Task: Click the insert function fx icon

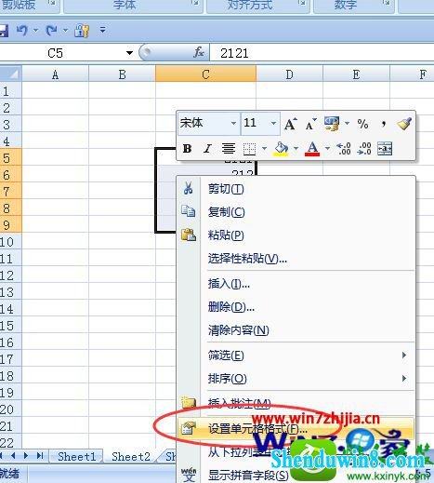Action: [198, 52]
